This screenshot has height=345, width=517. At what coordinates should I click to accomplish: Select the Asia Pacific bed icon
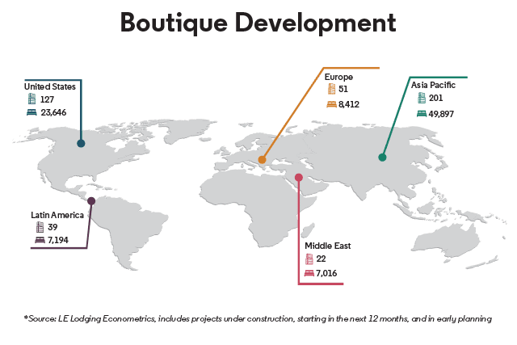click(421, 113)
